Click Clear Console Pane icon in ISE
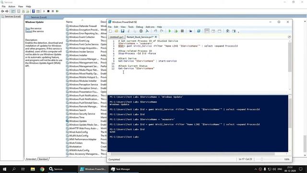The image size is (307, 173). click(147, 31)
